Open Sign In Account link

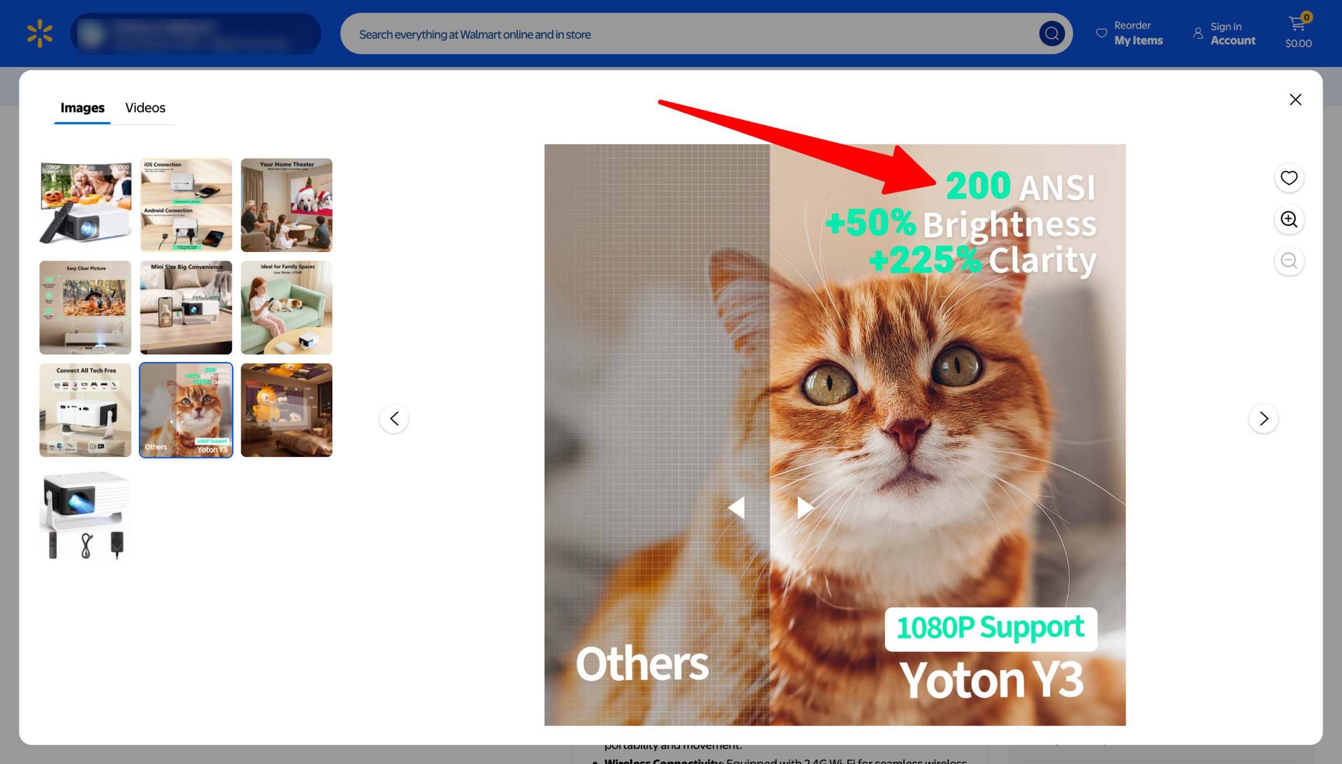pyautogui.click(x=1224, y=34)
